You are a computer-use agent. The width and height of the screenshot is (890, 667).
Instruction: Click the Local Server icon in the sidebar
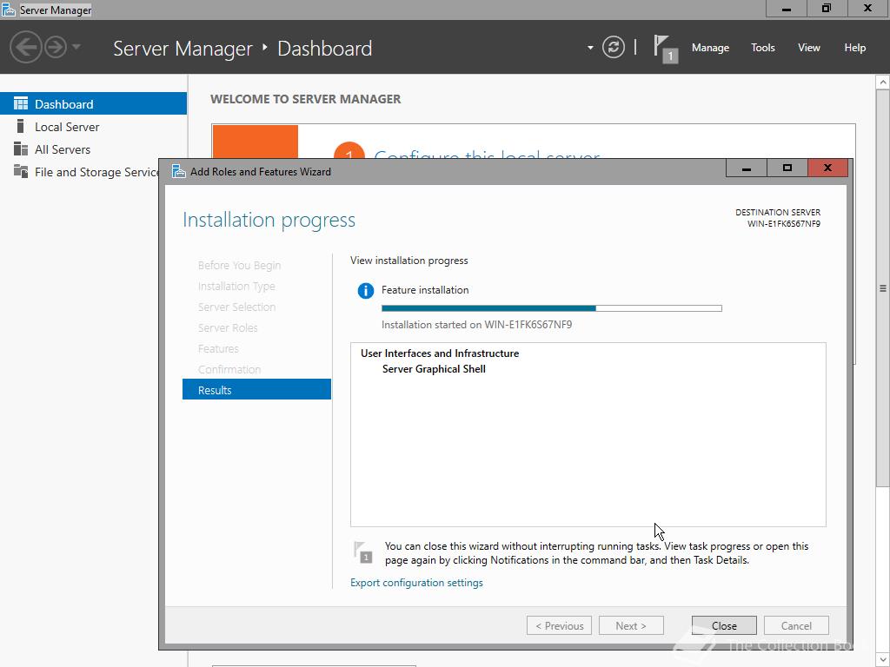click(21, 126)
